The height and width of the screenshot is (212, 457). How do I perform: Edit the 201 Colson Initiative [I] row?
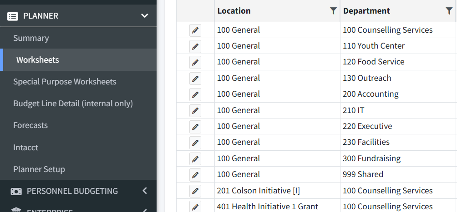[195, 191]
